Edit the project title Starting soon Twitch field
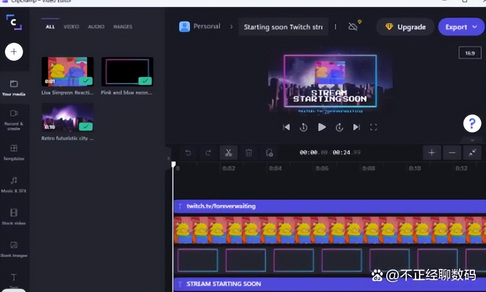 283,27
